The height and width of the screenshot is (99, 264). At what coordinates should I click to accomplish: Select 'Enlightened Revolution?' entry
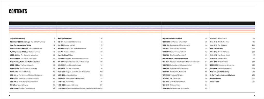(178, 55)
